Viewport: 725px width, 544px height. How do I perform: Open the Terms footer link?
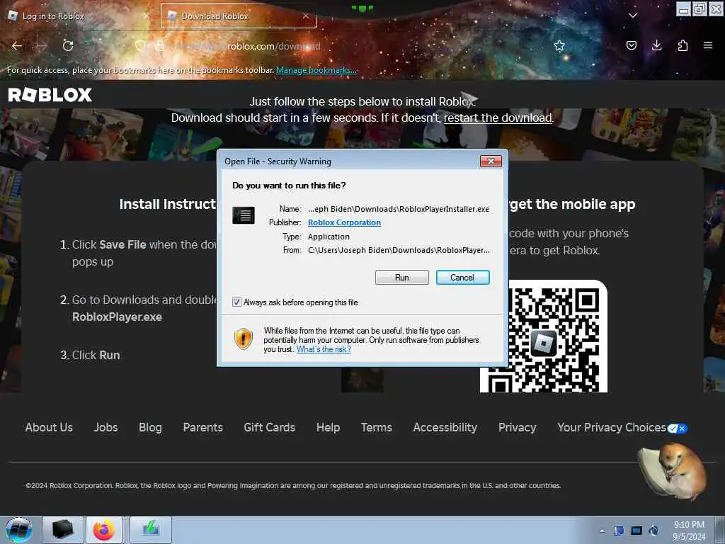[377, 427]
